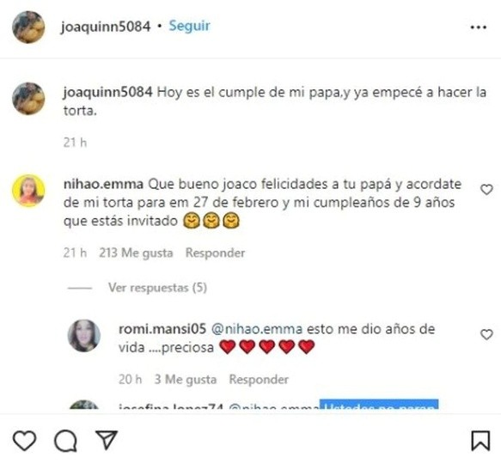Open joaquinn5084 username in header
This screenshot has height=469, width=501.
106,27
